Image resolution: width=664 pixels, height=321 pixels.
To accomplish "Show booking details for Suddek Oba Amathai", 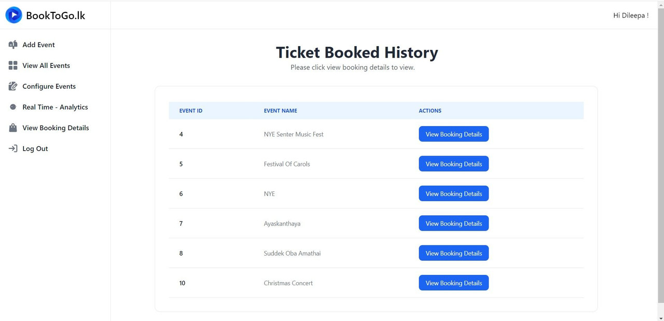I will click(453, 253).
